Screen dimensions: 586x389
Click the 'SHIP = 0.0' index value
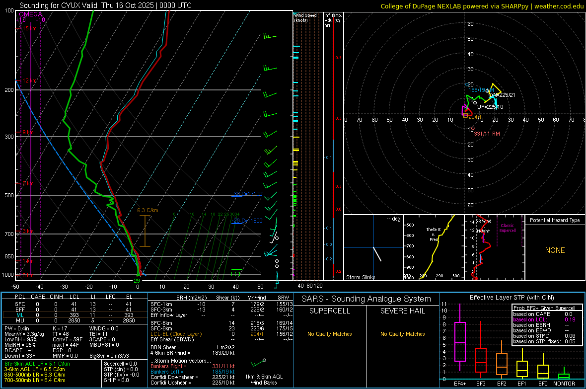[116, 380]
